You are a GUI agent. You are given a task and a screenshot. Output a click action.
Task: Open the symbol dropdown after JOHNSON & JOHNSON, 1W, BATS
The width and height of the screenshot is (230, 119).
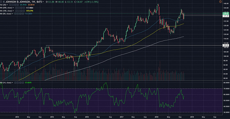point(43,2)
